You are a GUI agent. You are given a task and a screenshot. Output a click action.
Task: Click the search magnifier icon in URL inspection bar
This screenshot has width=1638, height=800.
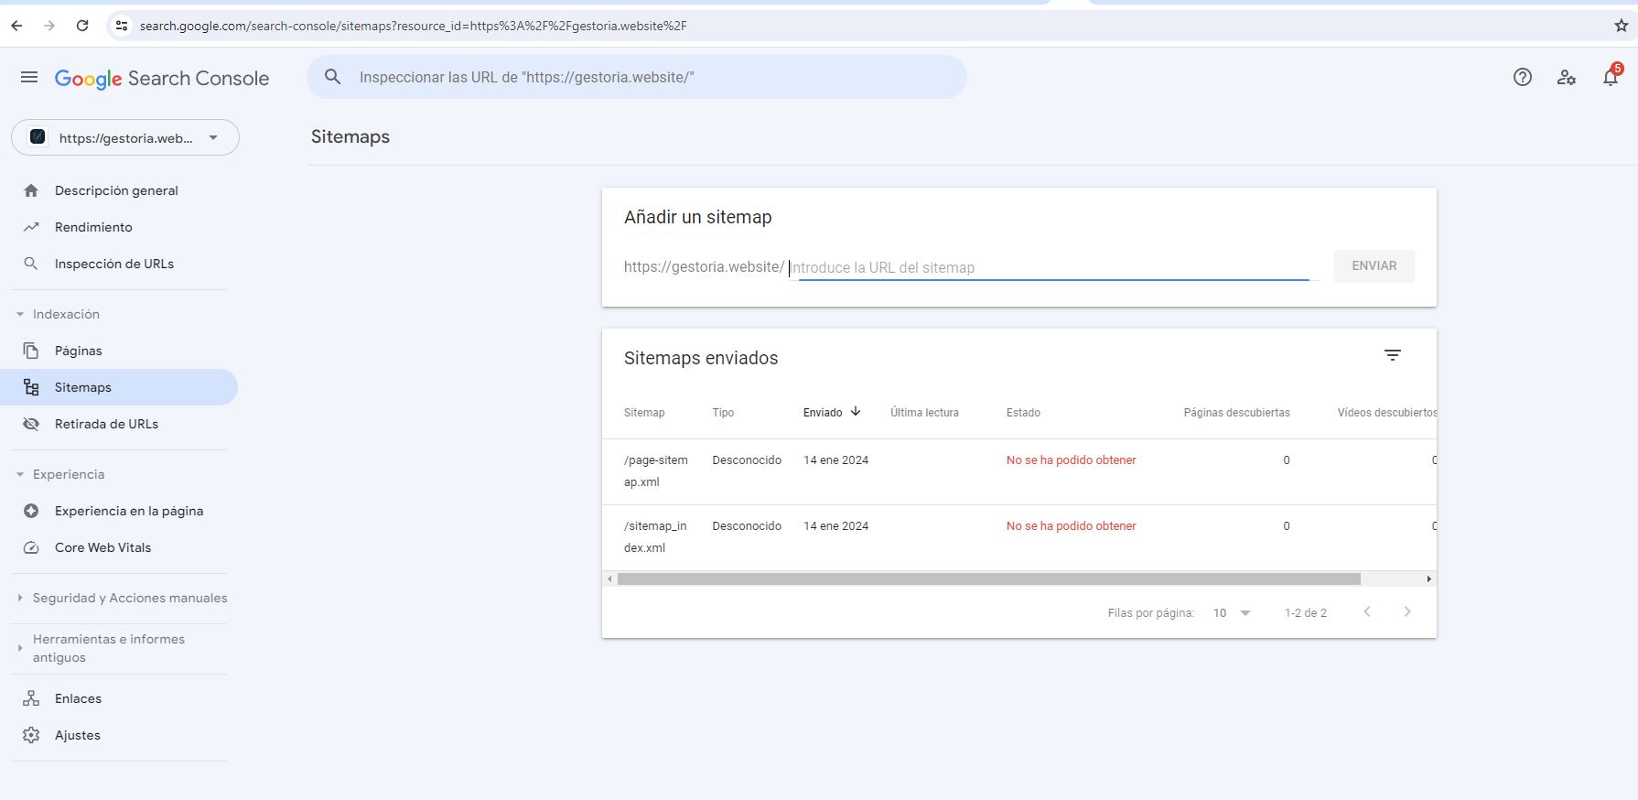pos(333,77)
